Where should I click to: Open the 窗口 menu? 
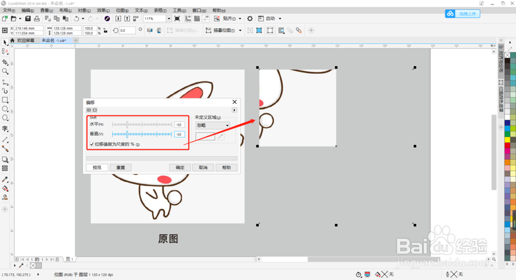pos(199,10)
